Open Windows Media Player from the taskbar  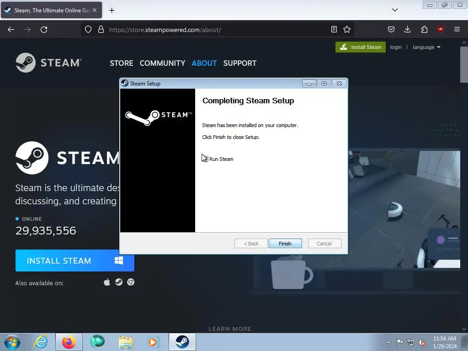point(154,342)
